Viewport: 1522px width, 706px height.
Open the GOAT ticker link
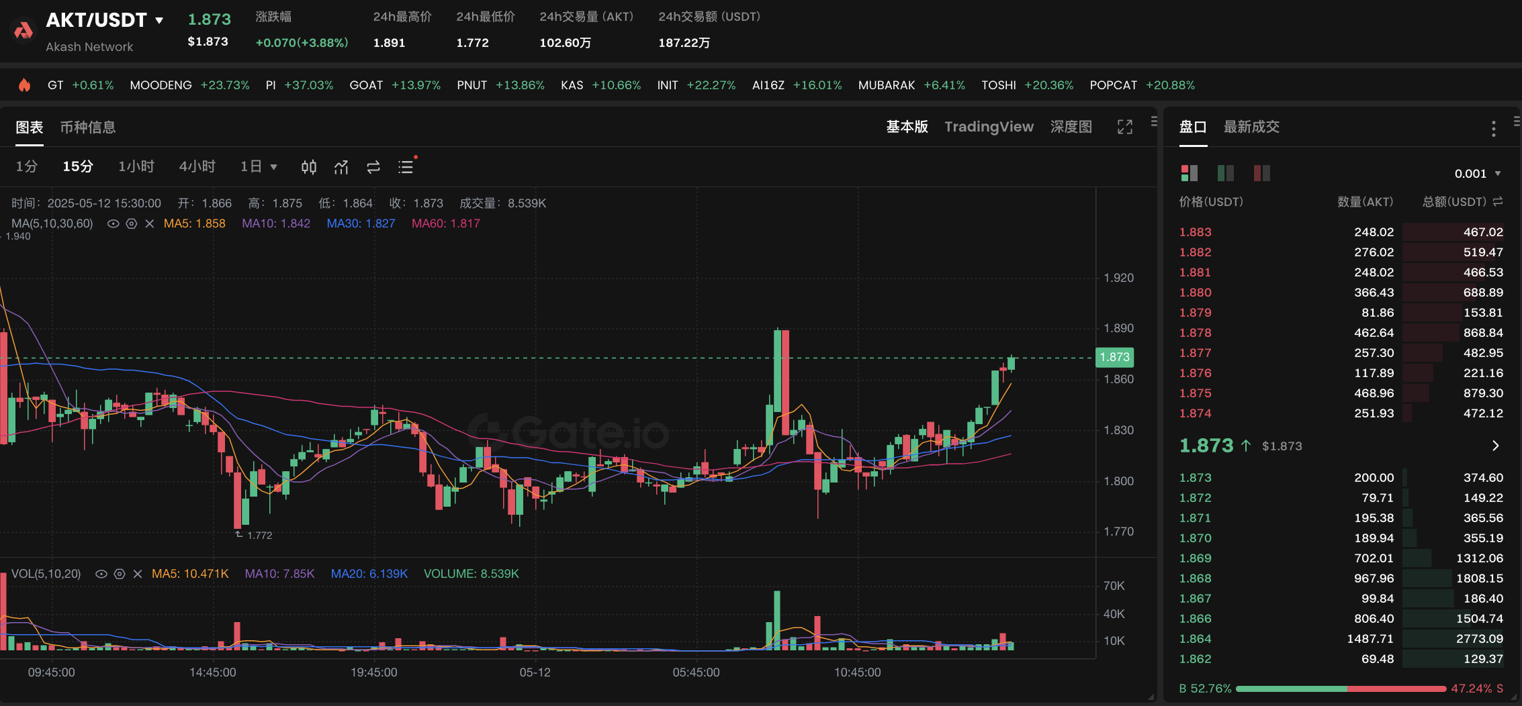(395, 85)
